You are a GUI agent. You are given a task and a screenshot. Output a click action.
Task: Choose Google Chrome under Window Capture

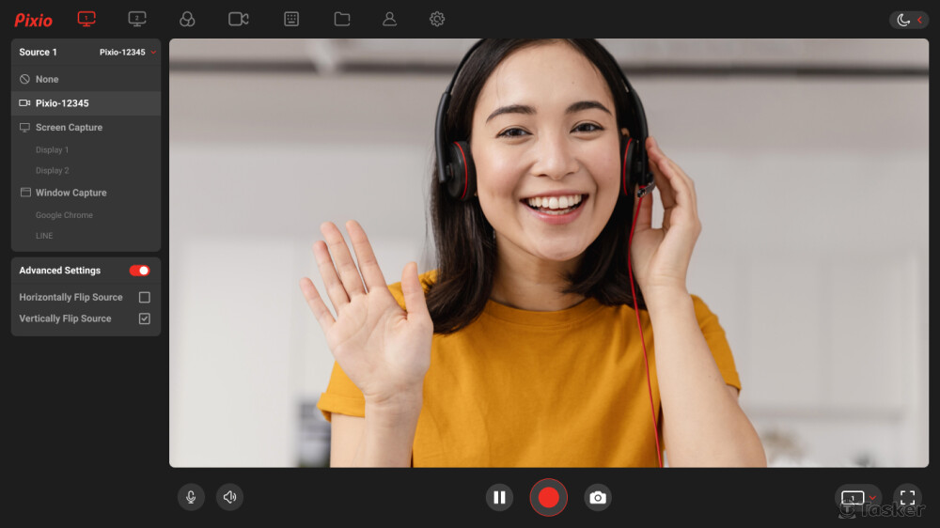pyautogui.click(x=64, y=215)
